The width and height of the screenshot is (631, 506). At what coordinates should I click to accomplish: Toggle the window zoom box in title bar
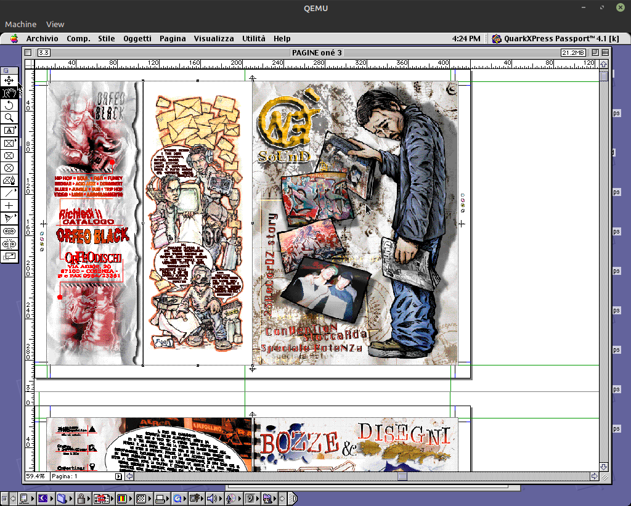coord(596,53)
